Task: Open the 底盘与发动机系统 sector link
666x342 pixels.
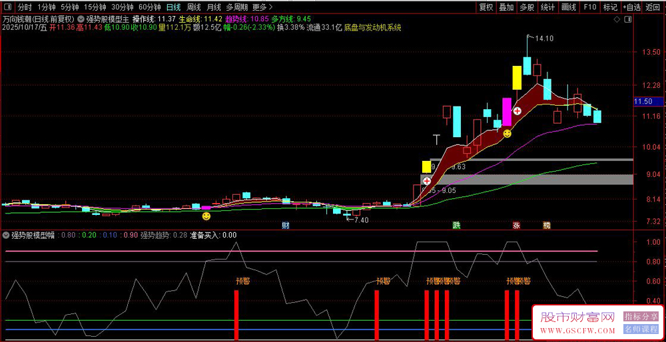Action: pos(373,28)
